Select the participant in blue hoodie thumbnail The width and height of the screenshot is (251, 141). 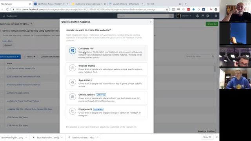pos(235,78)
